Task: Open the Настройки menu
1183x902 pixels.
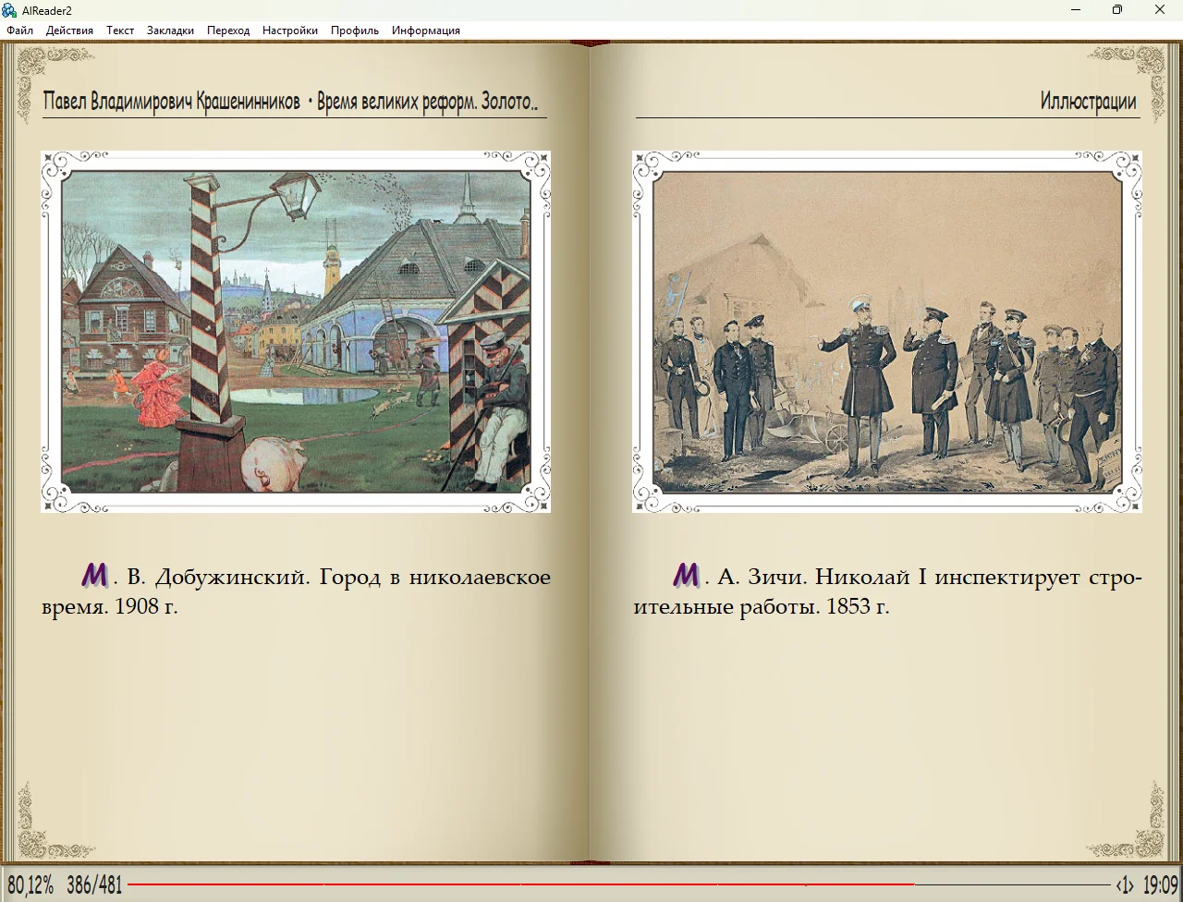Action: click(290, 30)
